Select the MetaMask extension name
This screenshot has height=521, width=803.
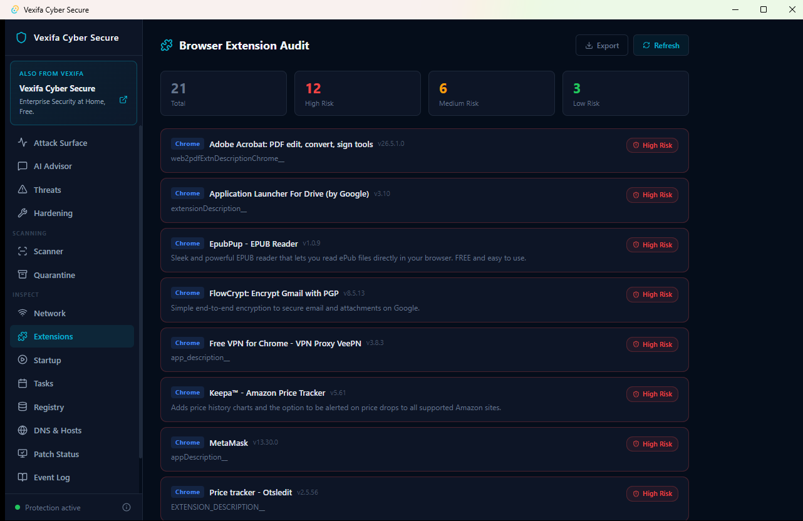click(x=229, y=443)
